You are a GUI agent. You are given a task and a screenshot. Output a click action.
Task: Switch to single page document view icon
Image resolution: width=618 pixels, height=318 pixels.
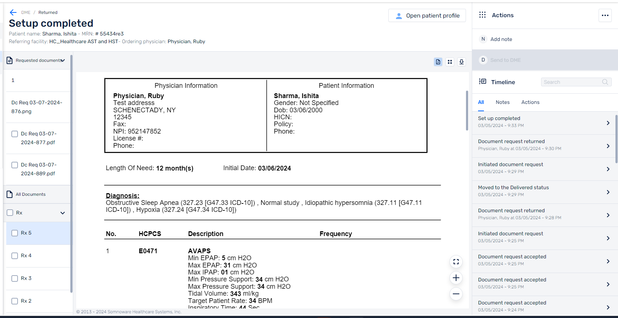[x=438, y=62]
